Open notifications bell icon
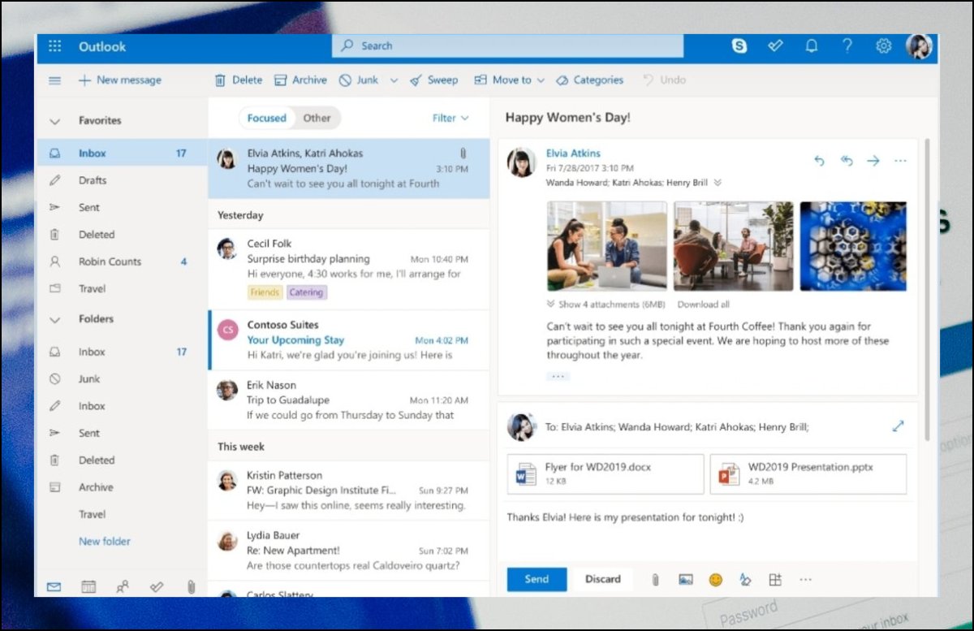This screenshot has width=974, height=631. coord(811,46)
